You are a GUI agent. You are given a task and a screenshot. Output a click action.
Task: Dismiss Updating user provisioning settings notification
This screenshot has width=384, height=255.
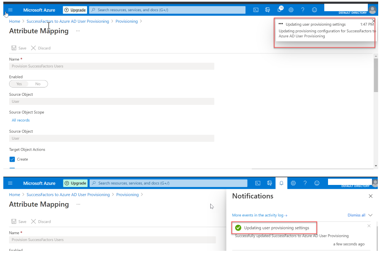[369, 226]
